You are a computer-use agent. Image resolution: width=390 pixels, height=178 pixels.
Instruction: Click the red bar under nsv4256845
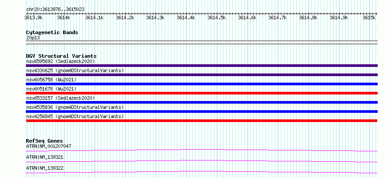(x=202, y=121)
